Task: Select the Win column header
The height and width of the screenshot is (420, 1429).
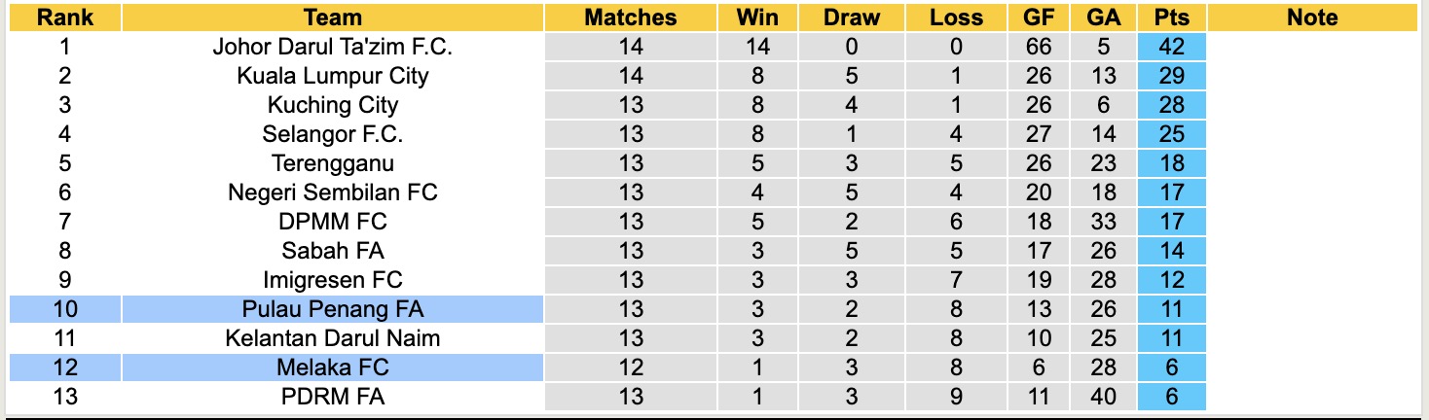Action: point(757,17)
